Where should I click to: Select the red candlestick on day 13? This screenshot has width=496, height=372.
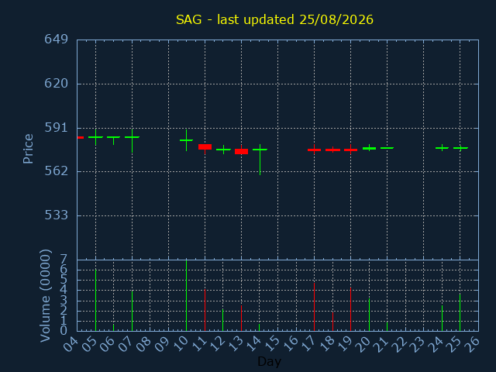pos(241,151)
